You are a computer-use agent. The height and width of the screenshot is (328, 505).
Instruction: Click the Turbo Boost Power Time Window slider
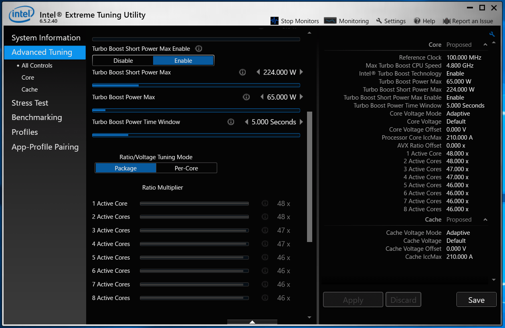point(196,135)
